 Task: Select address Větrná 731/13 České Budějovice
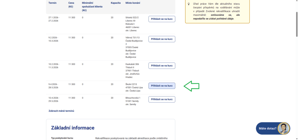[x=134, y=47]
